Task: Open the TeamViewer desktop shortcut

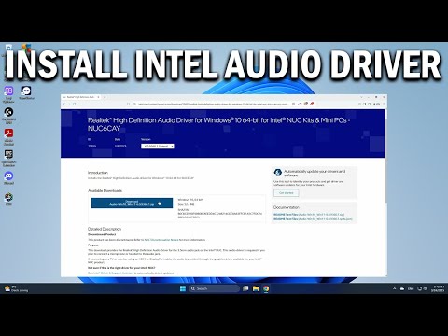Action: pos(26,92)
